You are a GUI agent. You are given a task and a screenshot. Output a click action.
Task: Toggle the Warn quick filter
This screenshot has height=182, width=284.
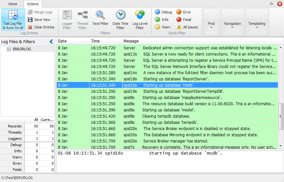163,27
